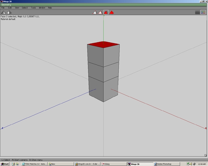Switch to the Erlang taskbar window

tap(114, 164)
